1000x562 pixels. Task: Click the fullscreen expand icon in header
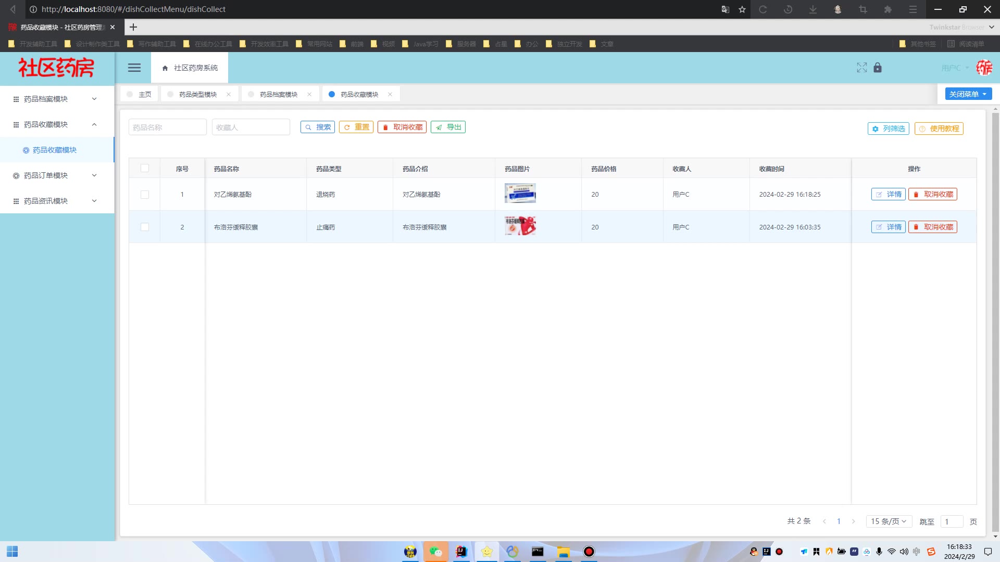pos(862,68)
